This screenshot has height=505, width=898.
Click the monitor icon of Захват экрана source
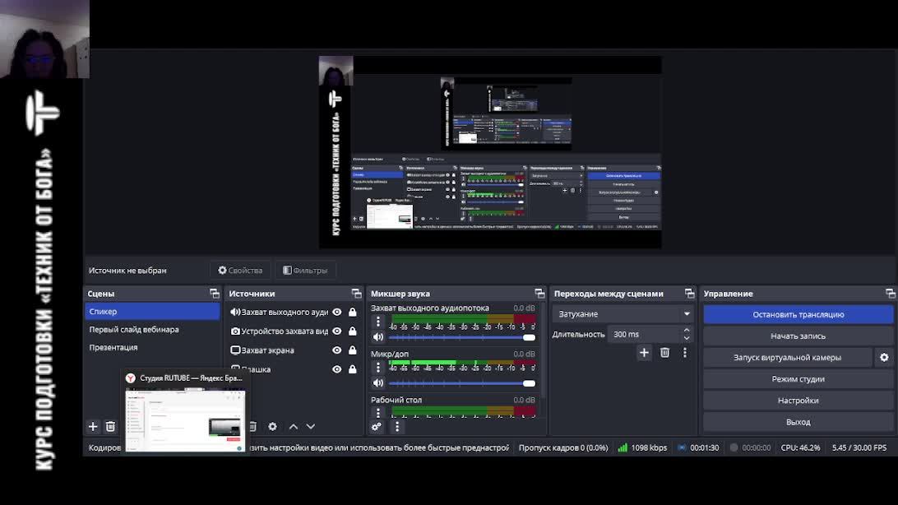pos(235,350)
